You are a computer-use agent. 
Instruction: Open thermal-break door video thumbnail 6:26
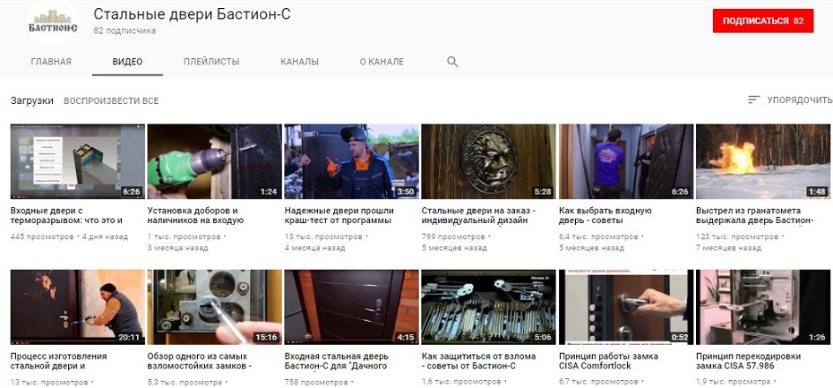click(x=78, y=161)
